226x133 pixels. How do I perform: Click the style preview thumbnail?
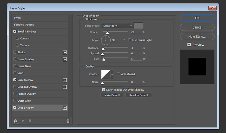[x=197, y=67]
